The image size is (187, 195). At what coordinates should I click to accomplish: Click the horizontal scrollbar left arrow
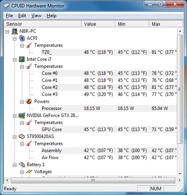tap(7, 180)
